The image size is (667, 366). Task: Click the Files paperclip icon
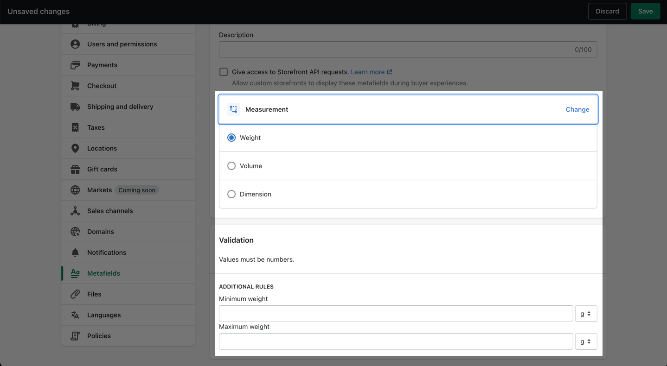(75, 294)
